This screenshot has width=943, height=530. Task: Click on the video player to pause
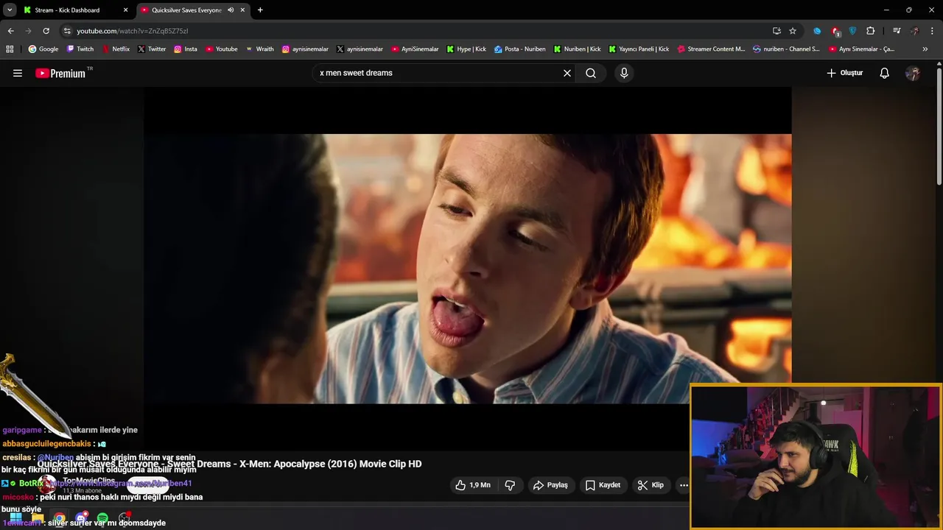pos(467,269)
